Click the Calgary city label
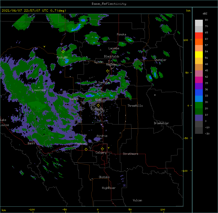 click(101, 153)
